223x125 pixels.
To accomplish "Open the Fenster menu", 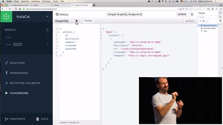I will (x=55, y=1).
